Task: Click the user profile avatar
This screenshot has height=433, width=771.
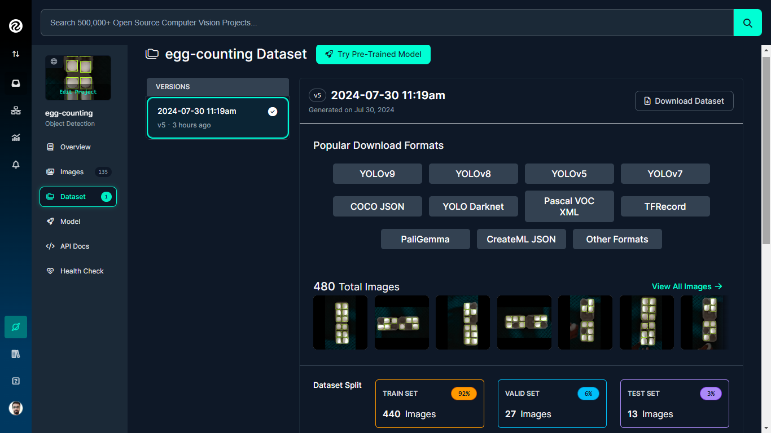Action: pyautogui.click(x=16, y=408)
